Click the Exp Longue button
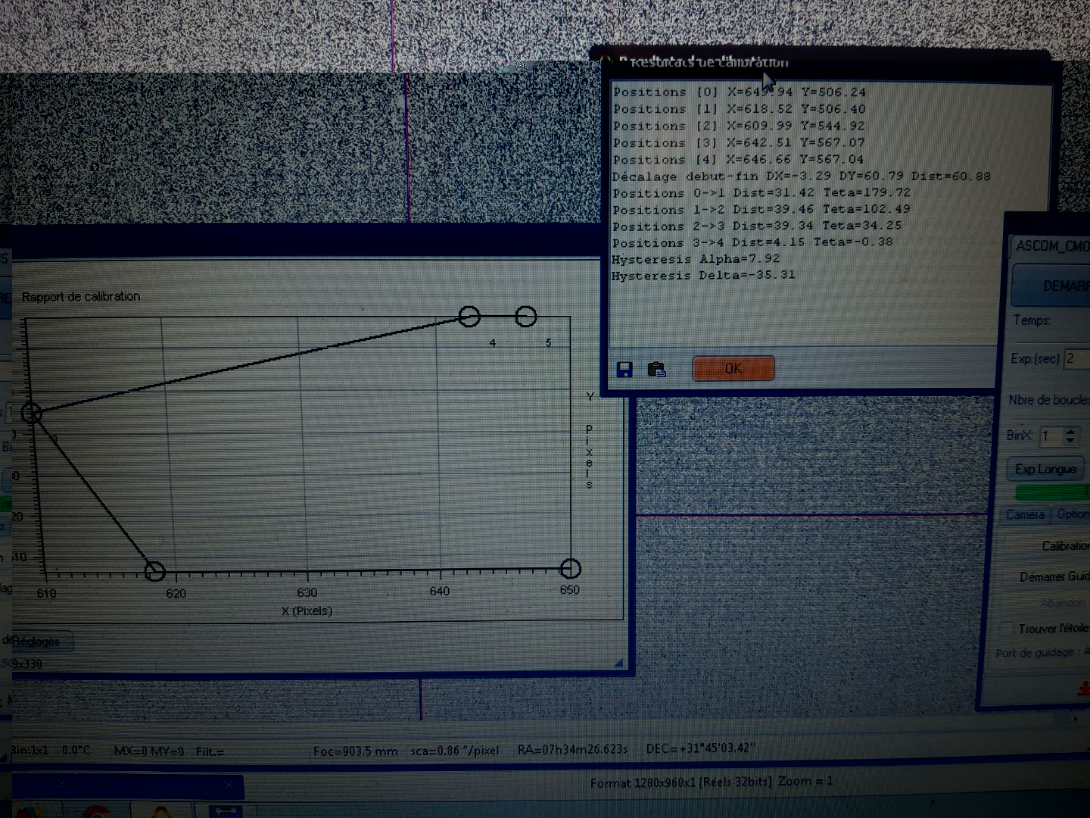This screenshot has width=1090, height=818. pos(1045,470)
